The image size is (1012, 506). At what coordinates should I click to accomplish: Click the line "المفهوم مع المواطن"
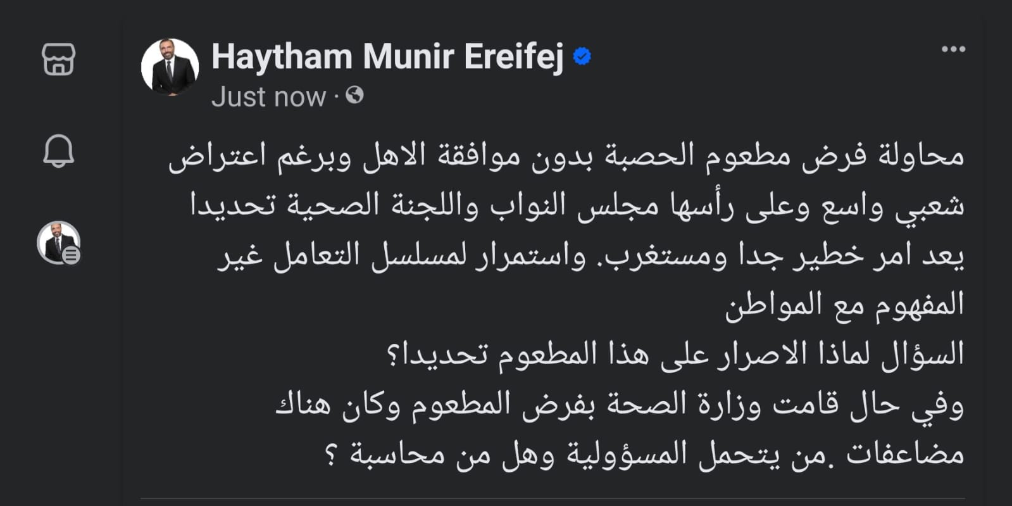click(844, 305)
